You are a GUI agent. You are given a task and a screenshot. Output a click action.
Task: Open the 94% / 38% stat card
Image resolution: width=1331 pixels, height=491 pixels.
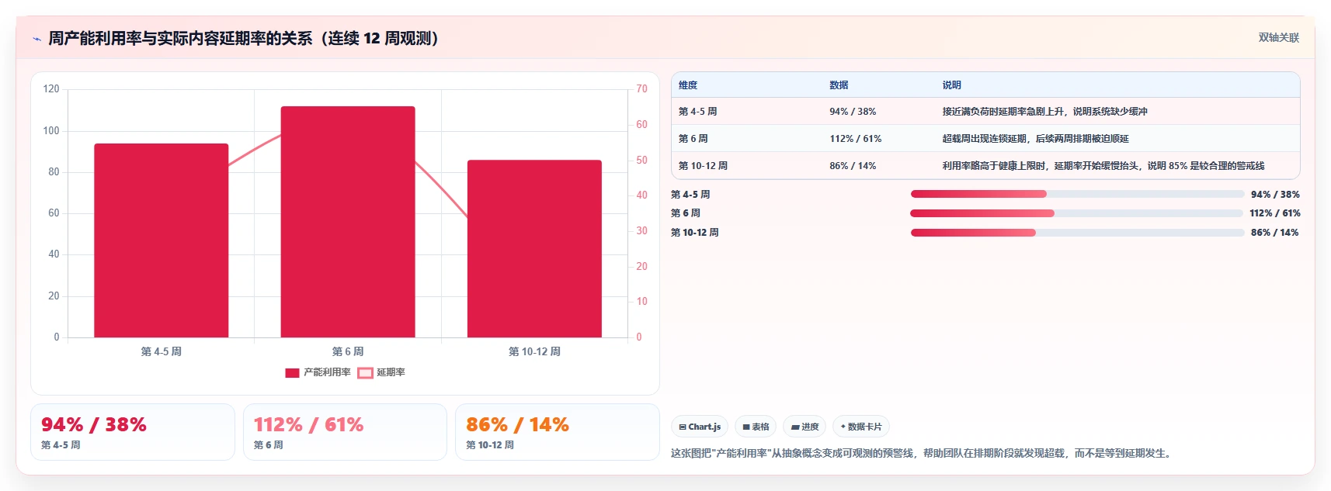(133, 432)
